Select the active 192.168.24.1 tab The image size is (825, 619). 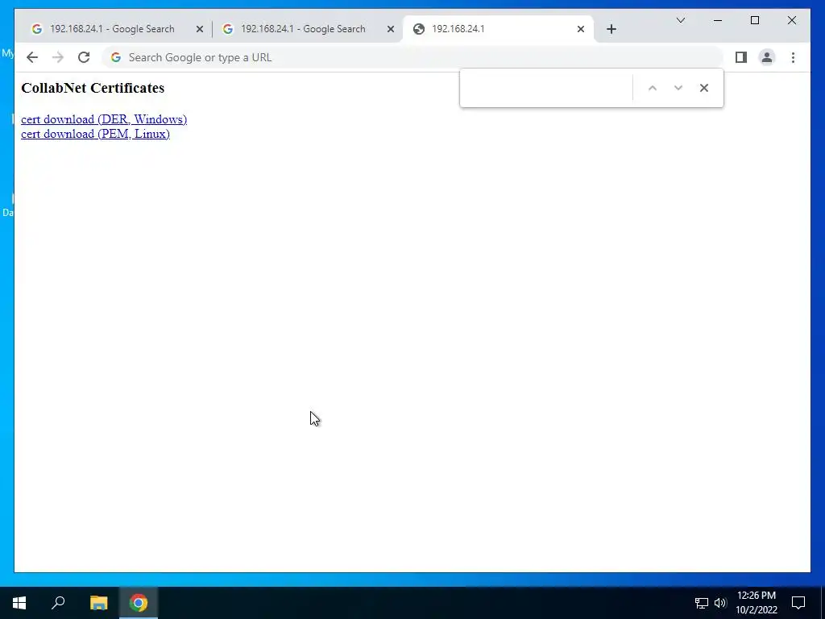pos(497,29)
